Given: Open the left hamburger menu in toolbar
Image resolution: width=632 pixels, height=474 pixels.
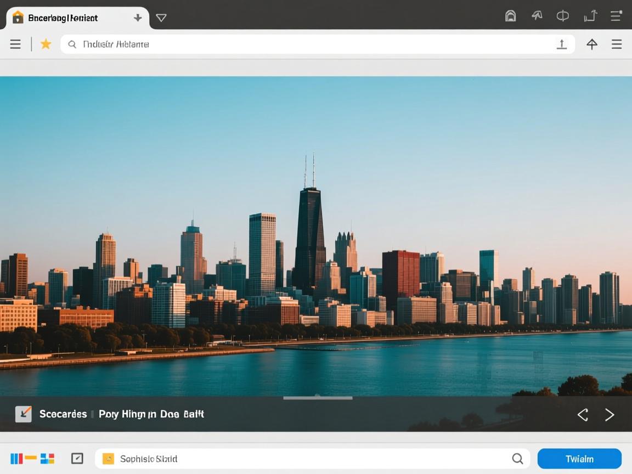Looking at the screenshot, I should [15, 44].
